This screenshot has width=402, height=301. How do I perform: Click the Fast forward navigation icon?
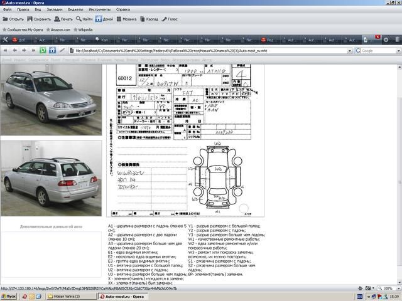33,50
